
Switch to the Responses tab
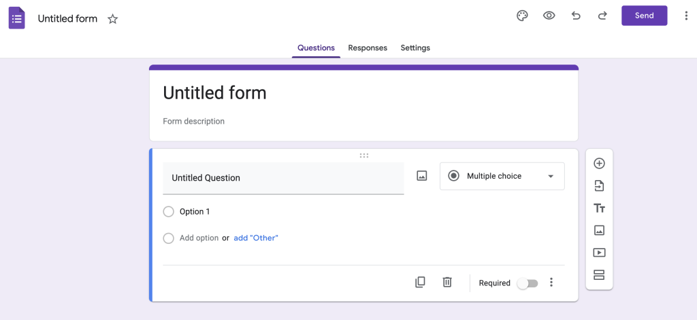pos(368,48)
